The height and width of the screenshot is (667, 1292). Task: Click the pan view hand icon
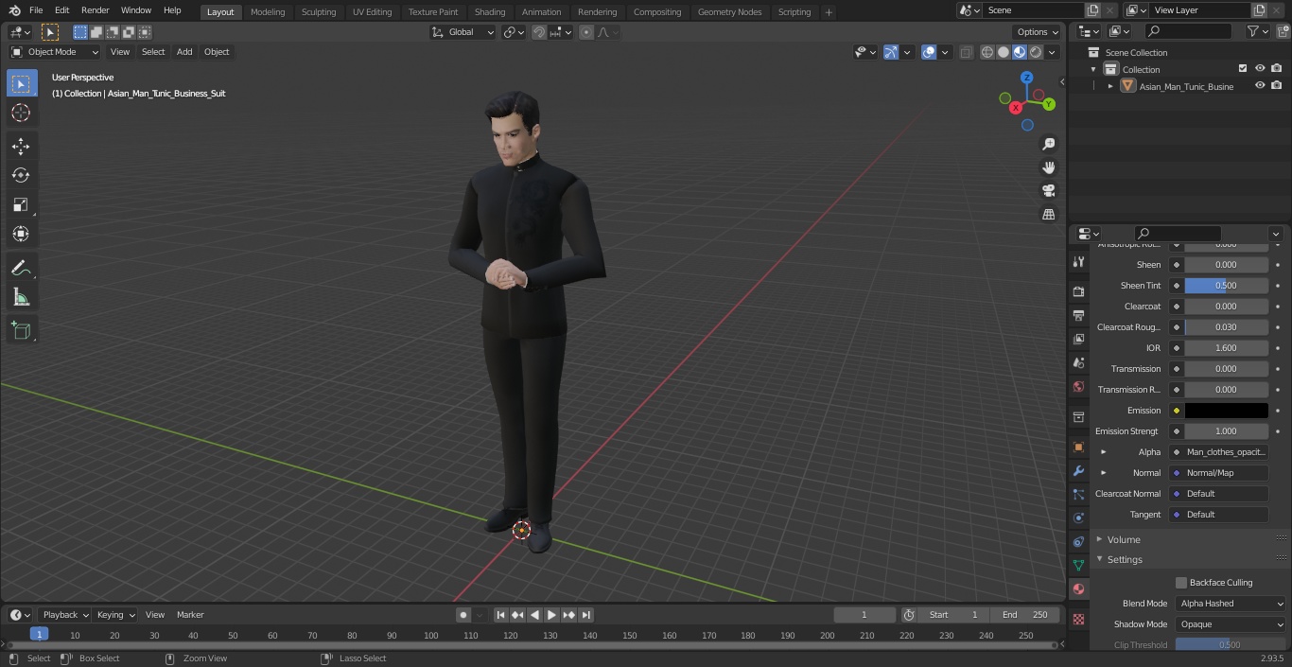click(x=1049, y=167)
